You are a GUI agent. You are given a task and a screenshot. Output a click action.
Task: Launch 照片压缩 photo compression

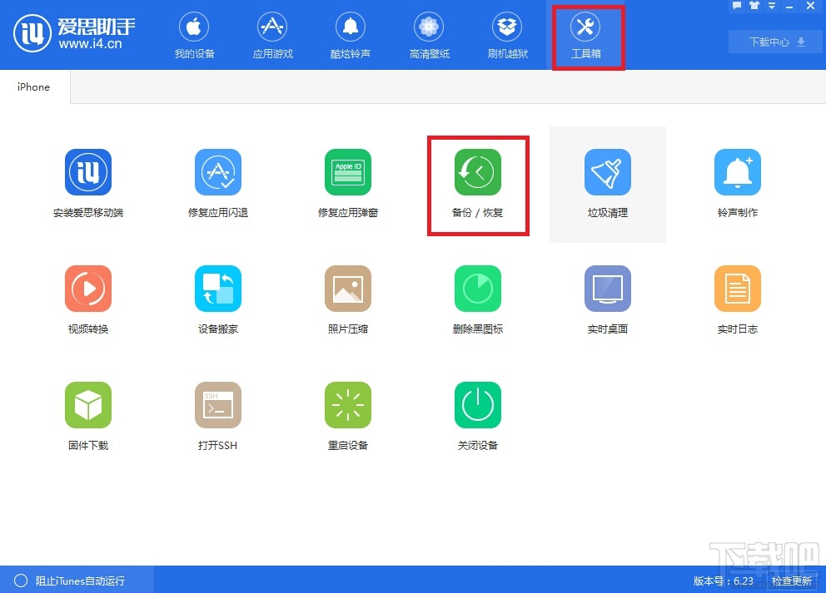tap(347, 299)
